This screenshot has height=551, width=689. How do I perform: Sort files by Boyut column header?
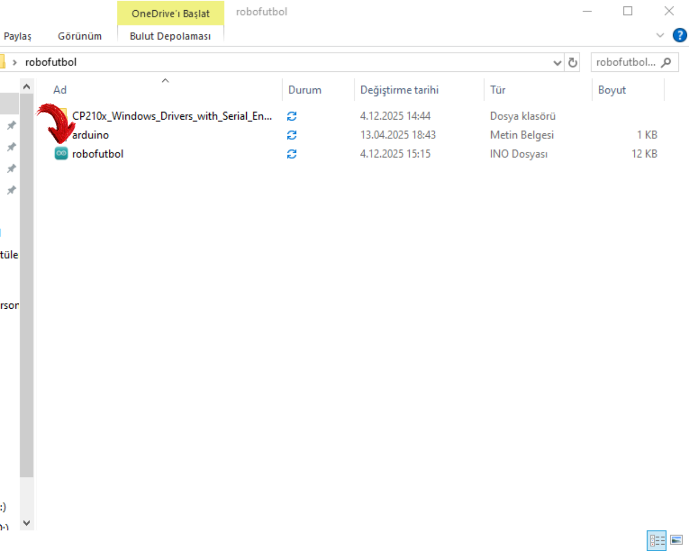tap(612, 90)
